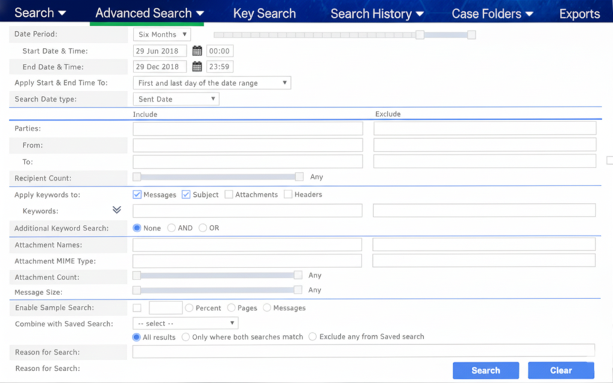Uncheck the Messages keyword checkbox
Viewport: 613px width, 383px height.
tap(137, 194)
